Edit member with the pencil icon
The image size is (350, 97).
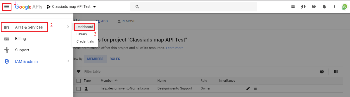(248, 89)
